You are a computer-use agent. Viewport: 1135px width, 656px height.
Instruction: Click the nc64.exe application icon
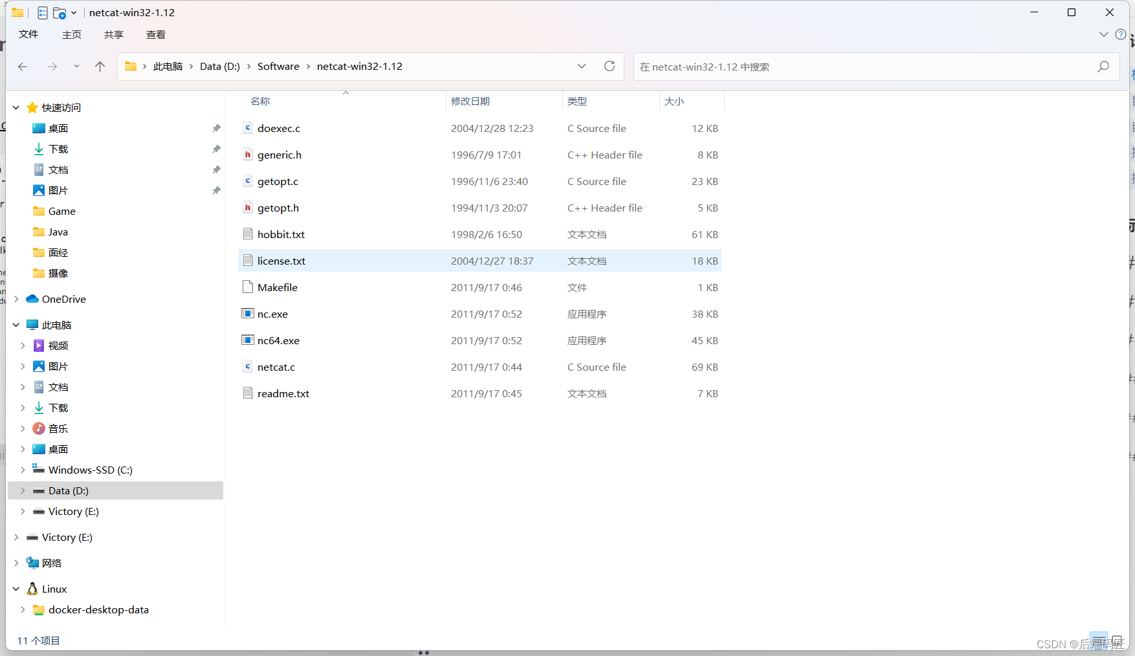point(247,340)
